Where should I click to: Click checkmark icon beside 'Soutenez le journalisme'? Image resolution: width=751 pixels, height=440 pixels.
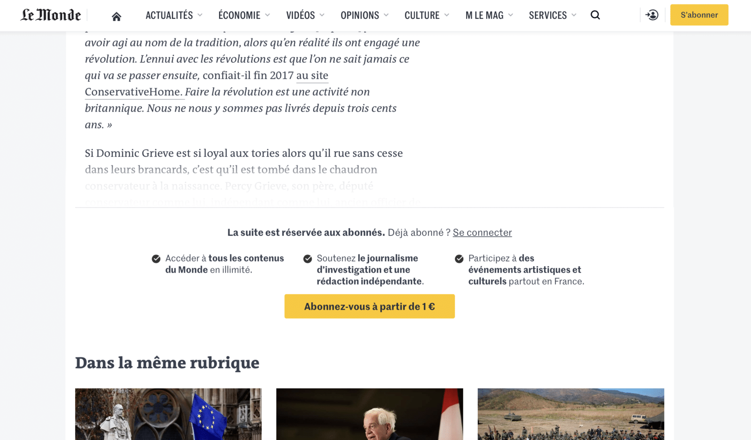(x=308, y=259)
